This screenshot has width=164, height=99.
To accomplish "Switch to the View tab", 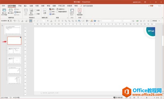I will pos(54,6).
